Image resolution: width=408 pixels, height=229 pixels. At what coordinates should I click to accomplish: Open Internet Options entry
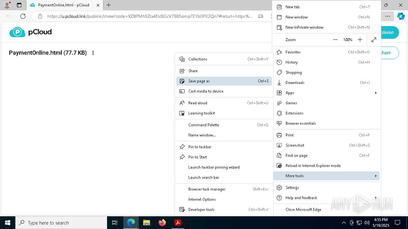224,199
